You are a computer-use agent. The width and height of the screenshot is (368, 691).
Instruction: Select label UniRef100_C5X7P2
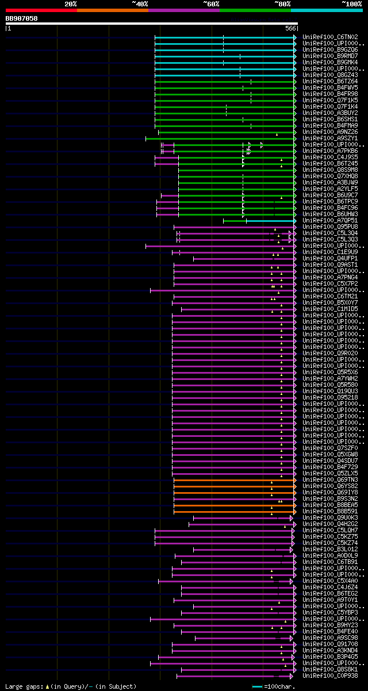click(331, 284)
